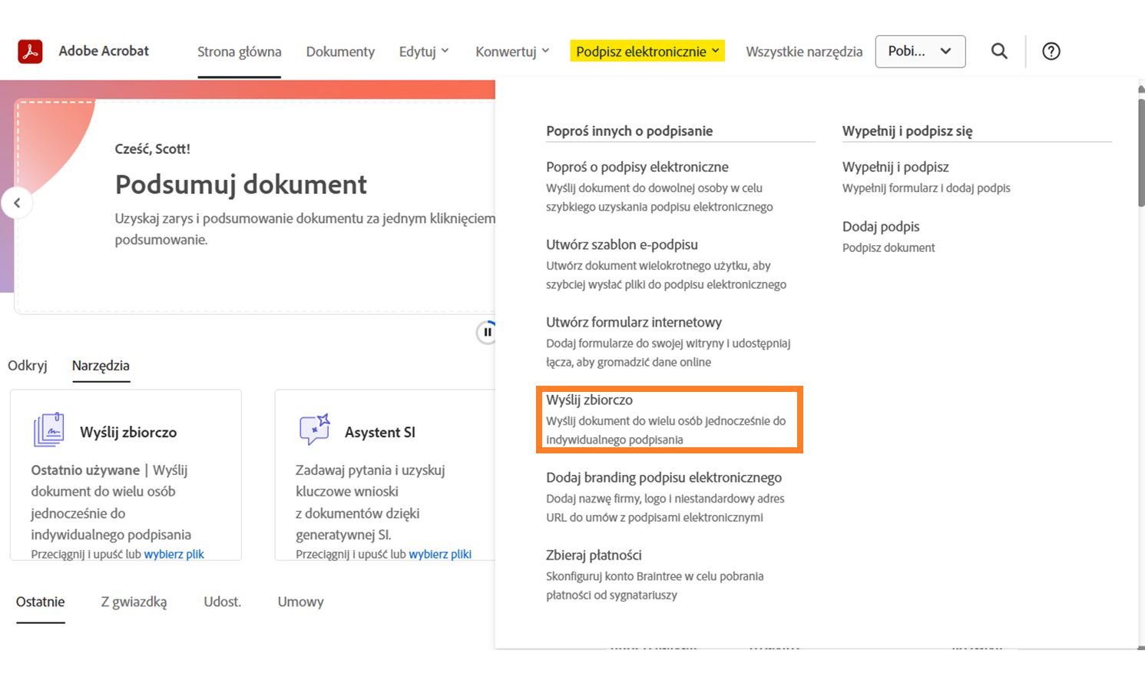The width and height of the screenshot is (1145, 697).
Task: Click the 'Adobe Acrobat' product name text
Action: click(104, 51)
